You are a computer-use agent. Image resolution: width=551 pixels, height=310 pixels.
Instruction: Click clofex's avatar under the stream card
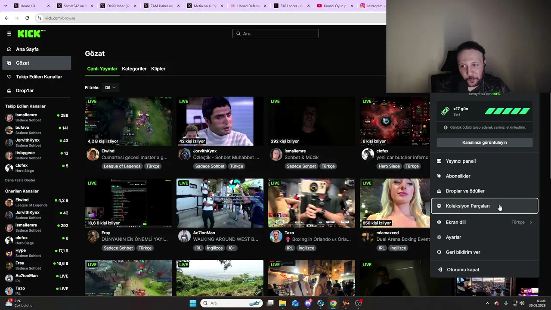pyautogui.click(x=368, y=155)
